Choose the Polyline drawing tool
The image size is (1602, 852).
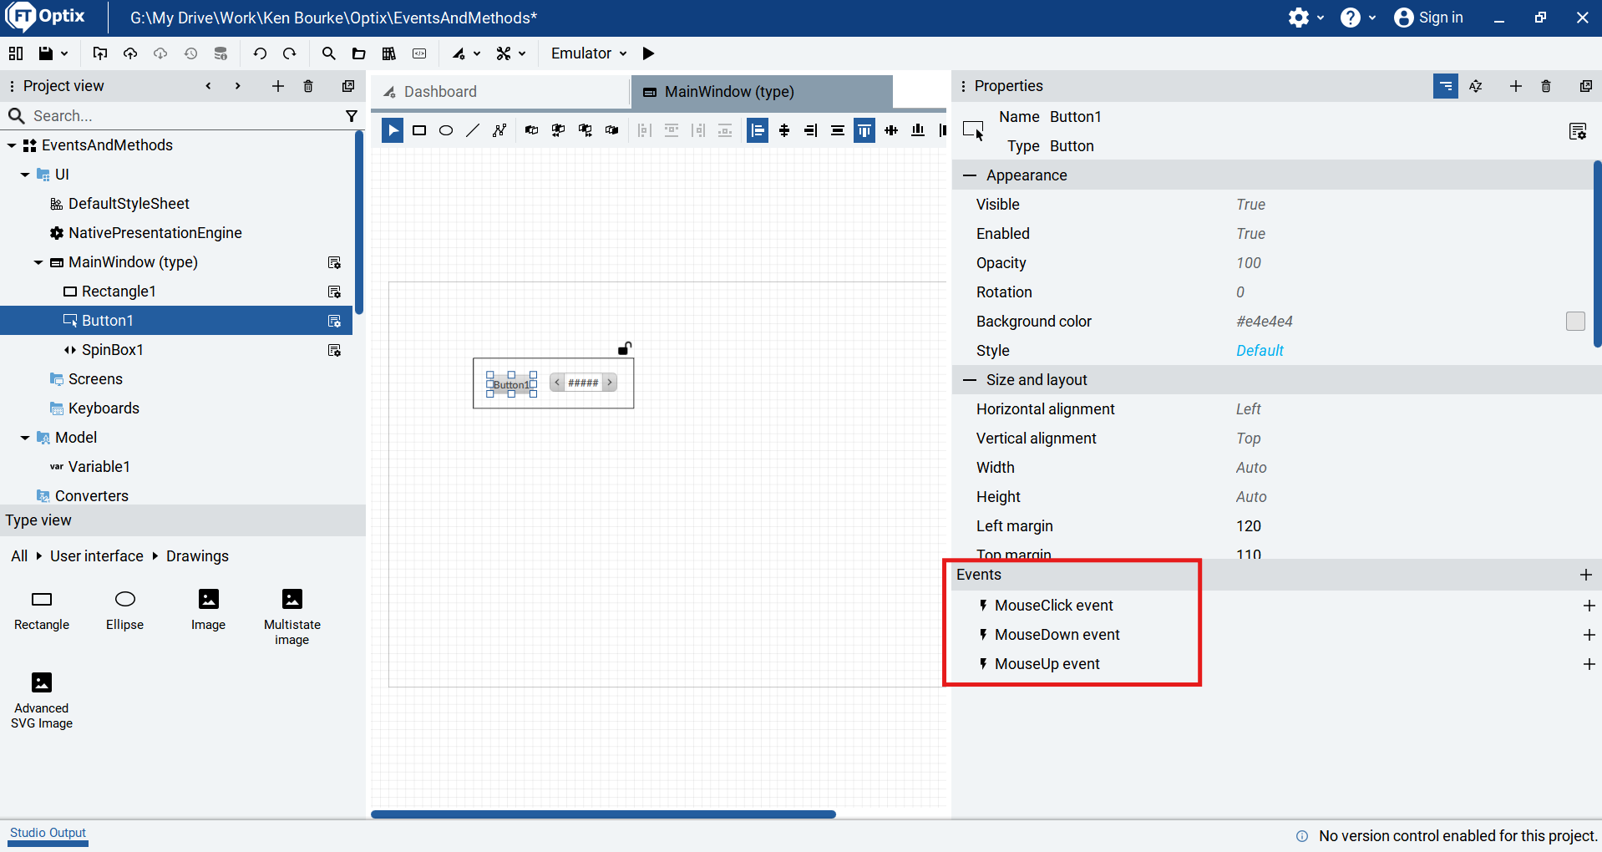coord(499,130)
